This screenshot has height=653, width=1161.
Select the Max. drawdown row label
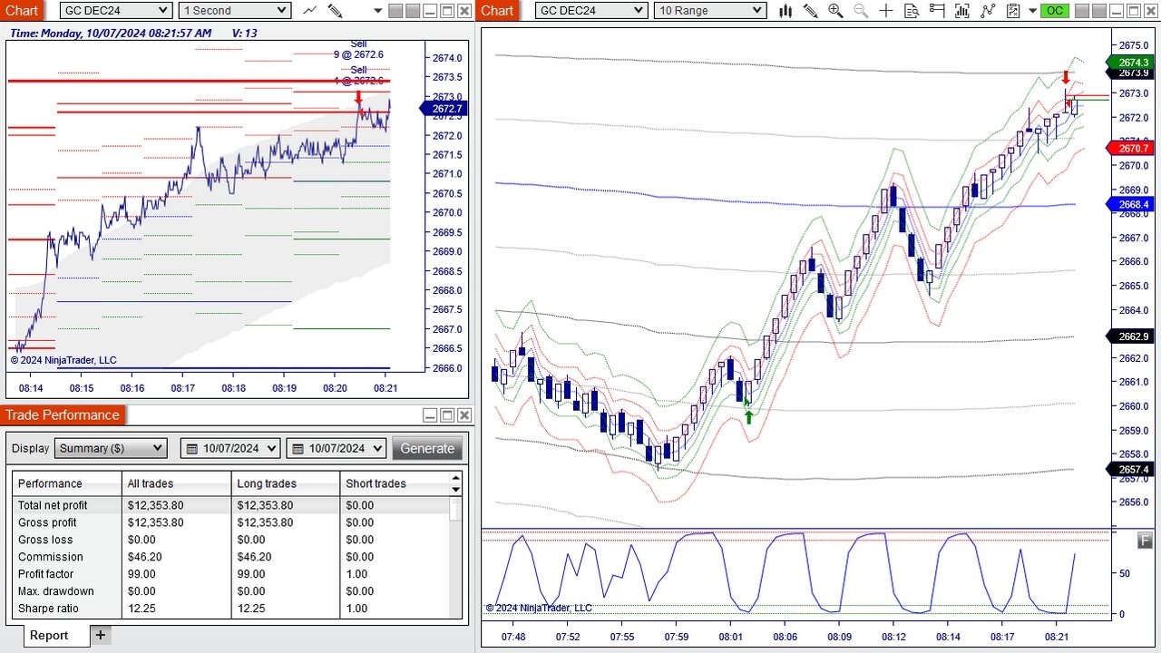click(x=56, y=591)
